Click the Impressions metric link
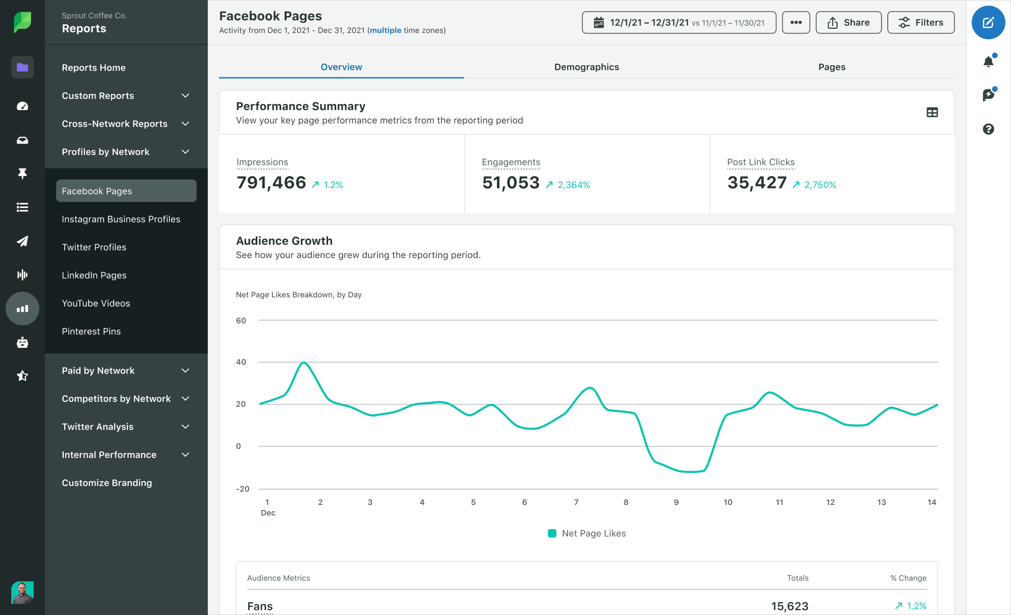 [x=262, y=162]
